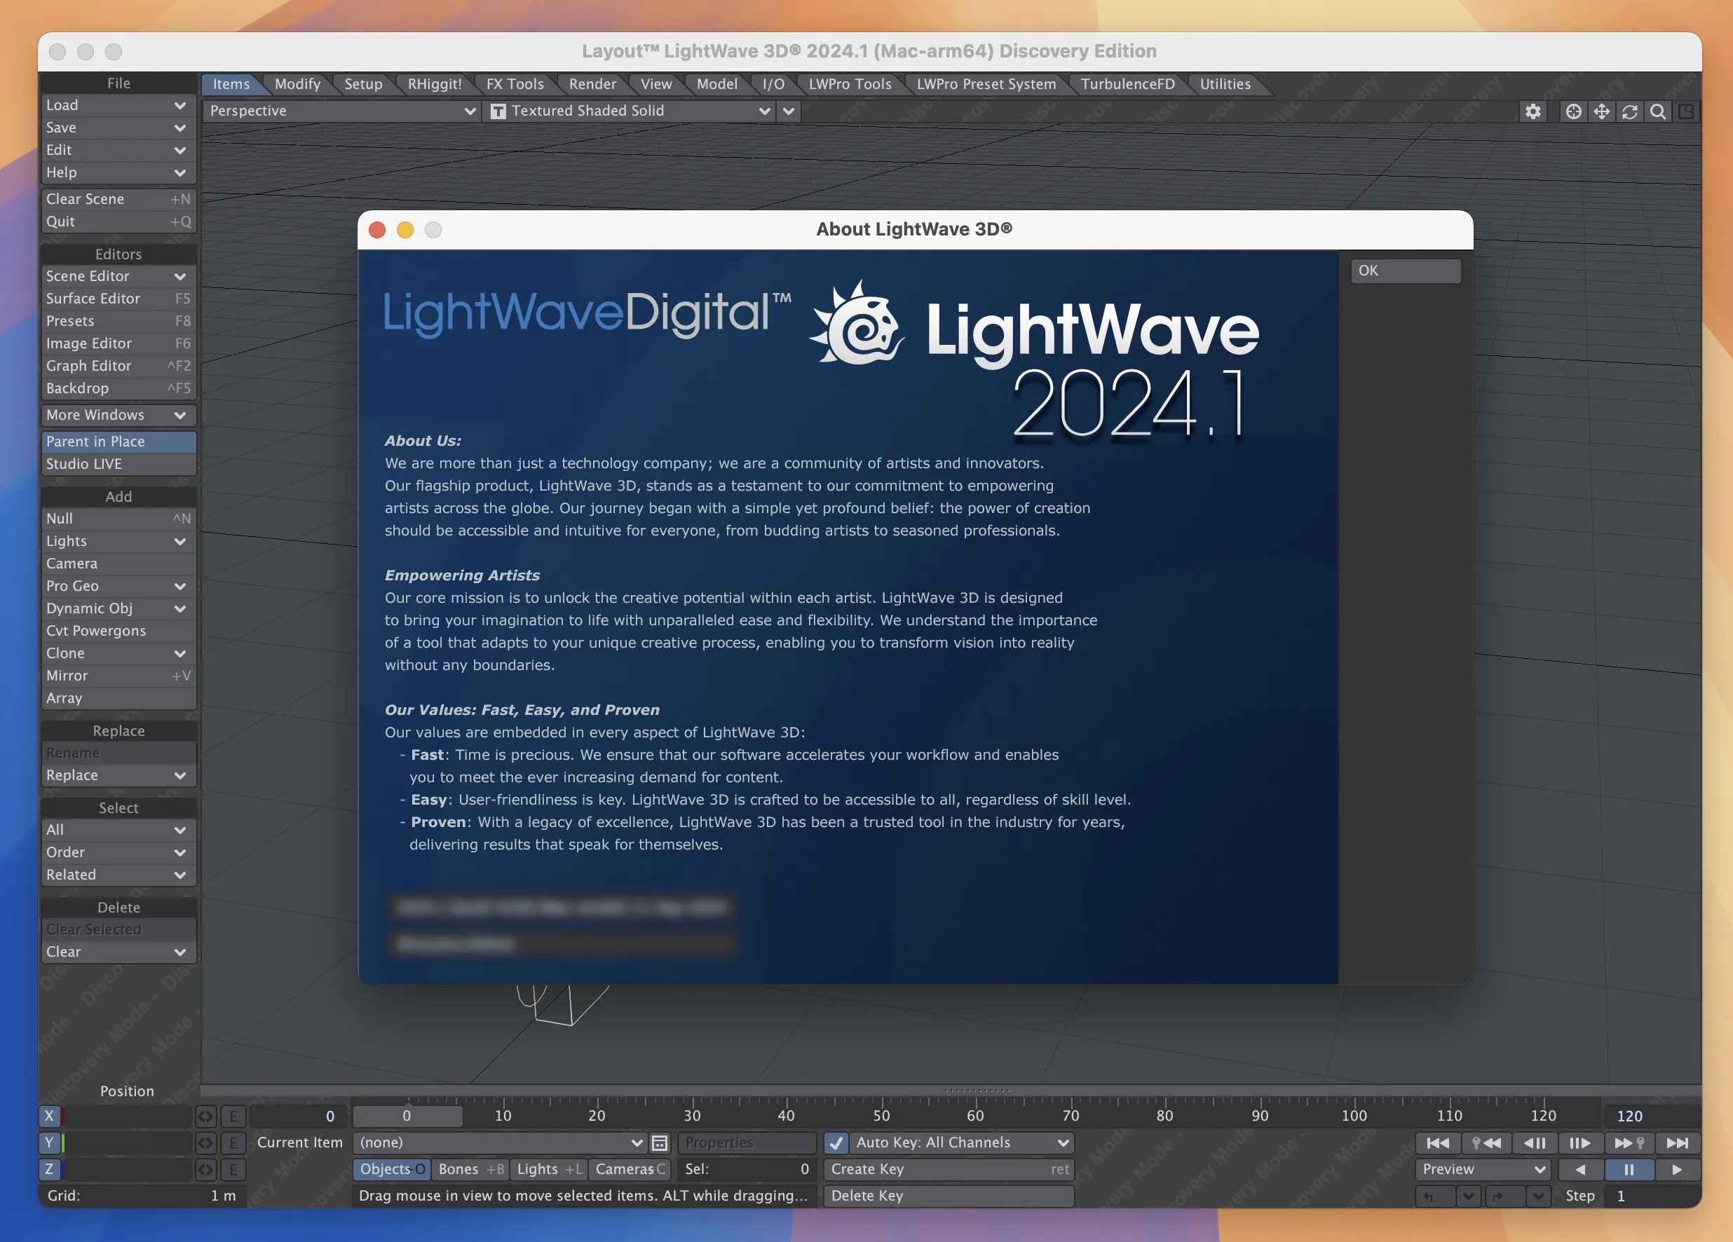The image size is (1733, 1242).
Task: Go to next keyframe button
Action: point(1629,1142)
